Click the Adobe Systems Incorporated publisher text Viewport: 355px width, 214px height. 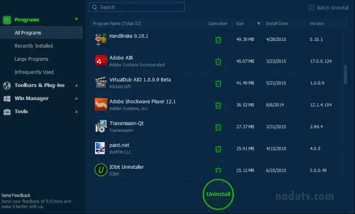137,65
